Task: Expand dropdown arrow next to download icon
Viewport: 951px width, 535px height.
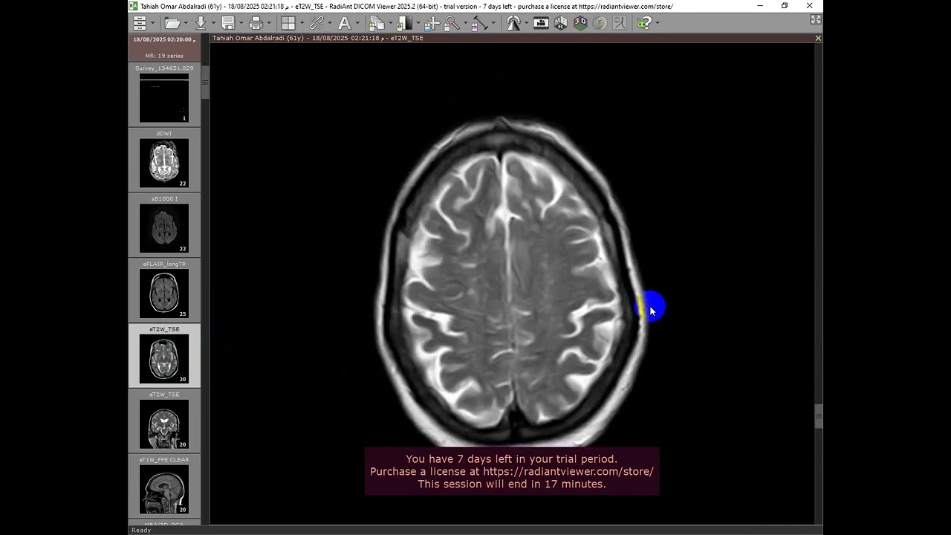Action: point(213,23)
